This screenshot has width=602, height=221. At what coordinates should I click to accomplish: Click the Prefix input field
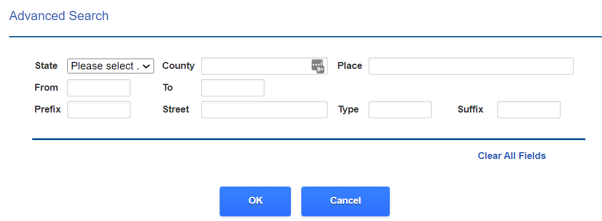point(99,110)
